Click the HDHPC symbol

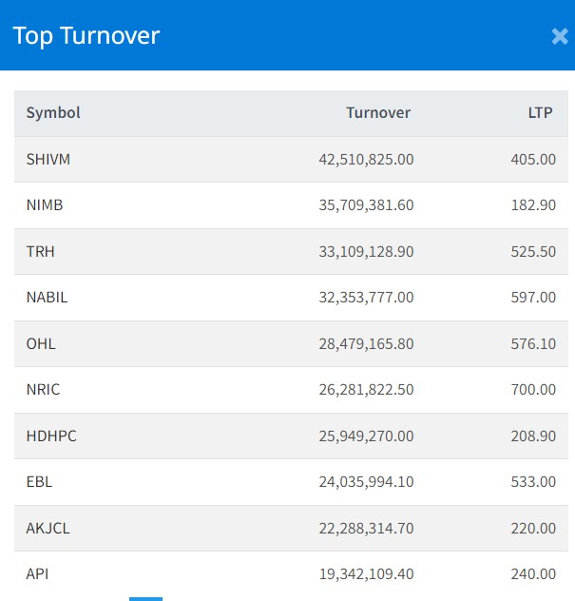(x=51, y=436)
